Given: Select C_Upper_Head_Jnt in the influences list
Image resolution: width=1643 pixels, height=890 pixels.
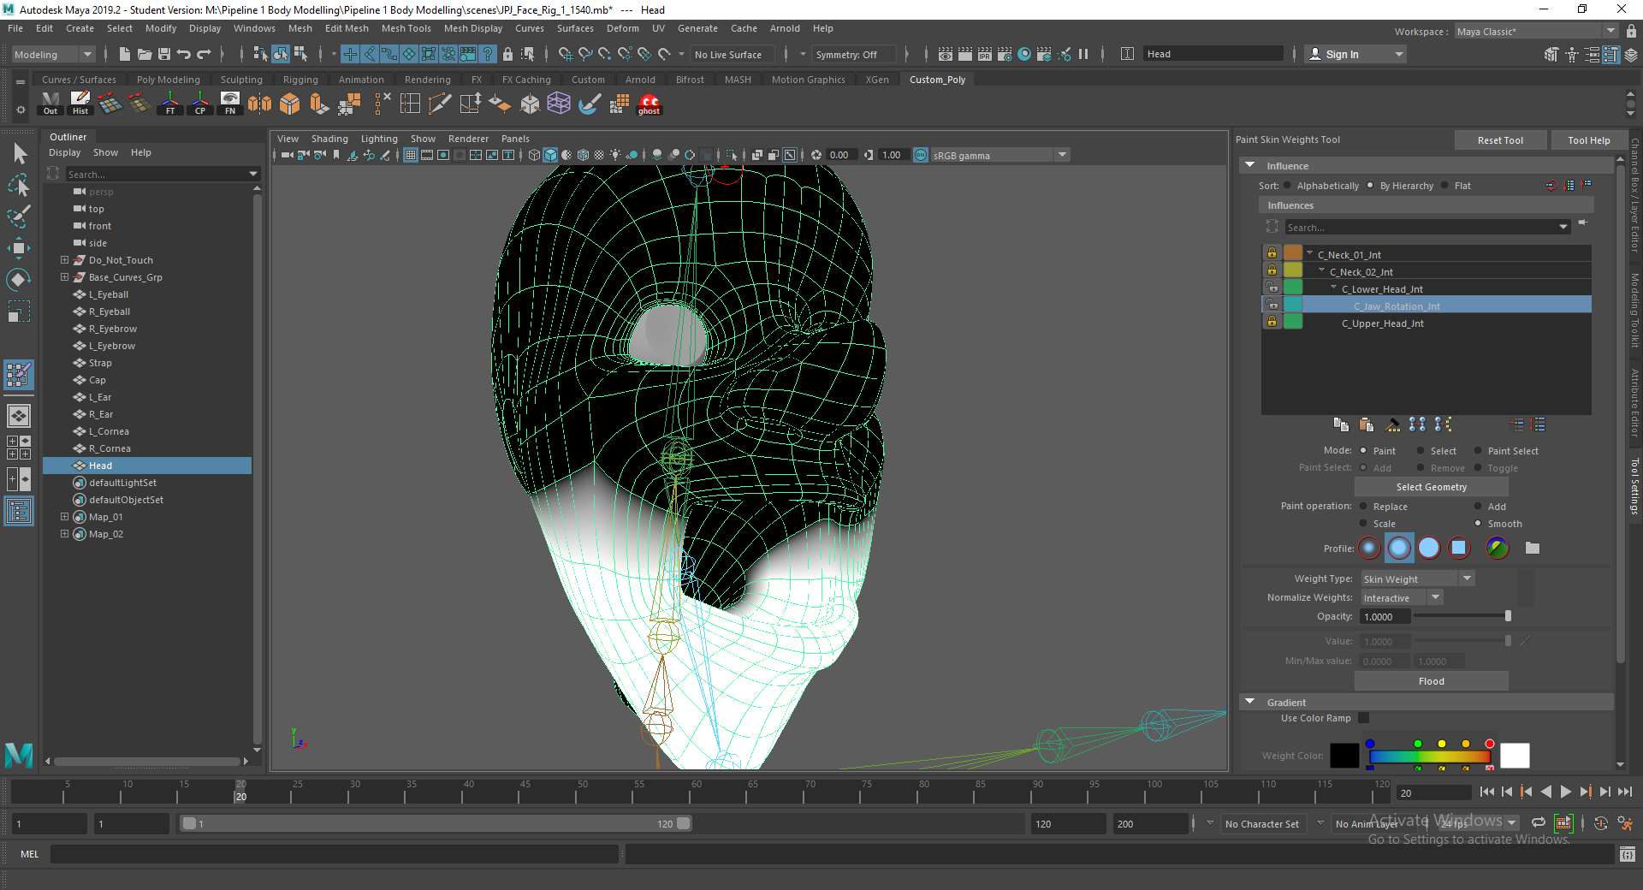Looking at the screenshot, I should 1382,323.
